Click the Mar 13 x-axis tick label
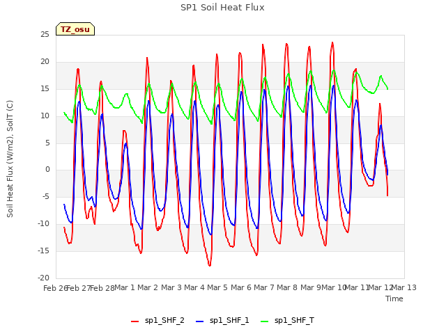 tap(404, 287)
